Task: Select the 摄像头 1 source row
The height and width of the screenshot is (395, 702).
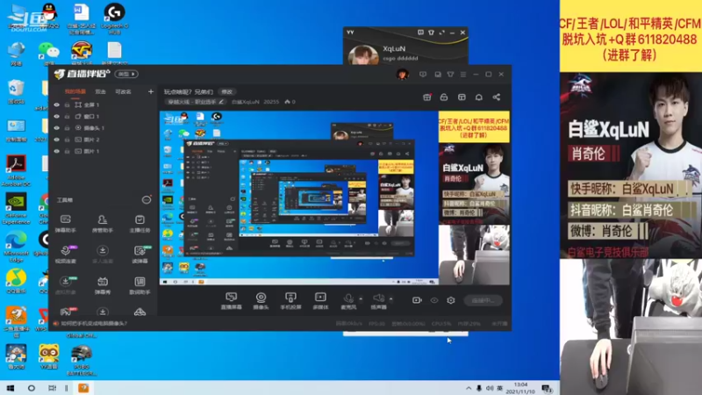Action: (103, 128)
